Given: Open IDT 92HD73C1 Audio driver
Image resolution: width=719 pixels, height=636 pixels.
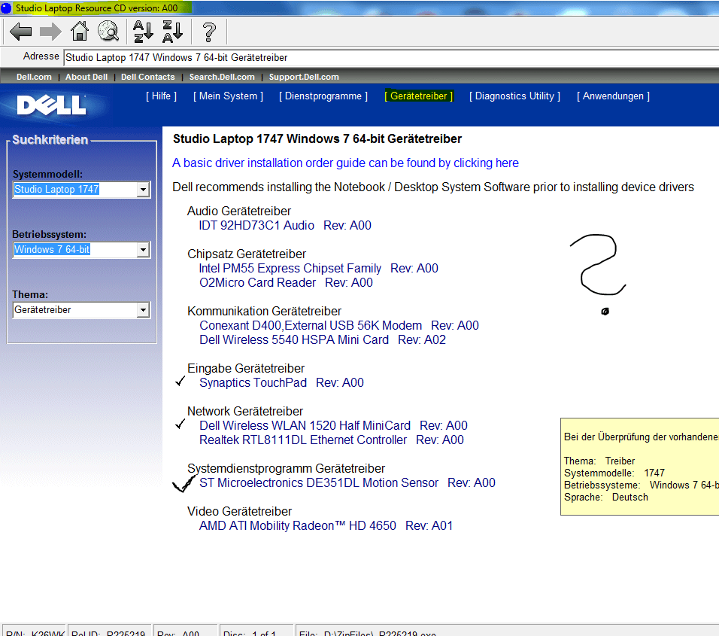Looking at the screenshot, I should click(x=285, y=225).
